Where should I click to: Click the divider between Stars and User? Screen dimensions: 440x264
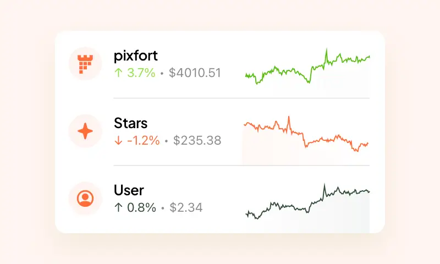pyautogui.click(x=241, y=165)
